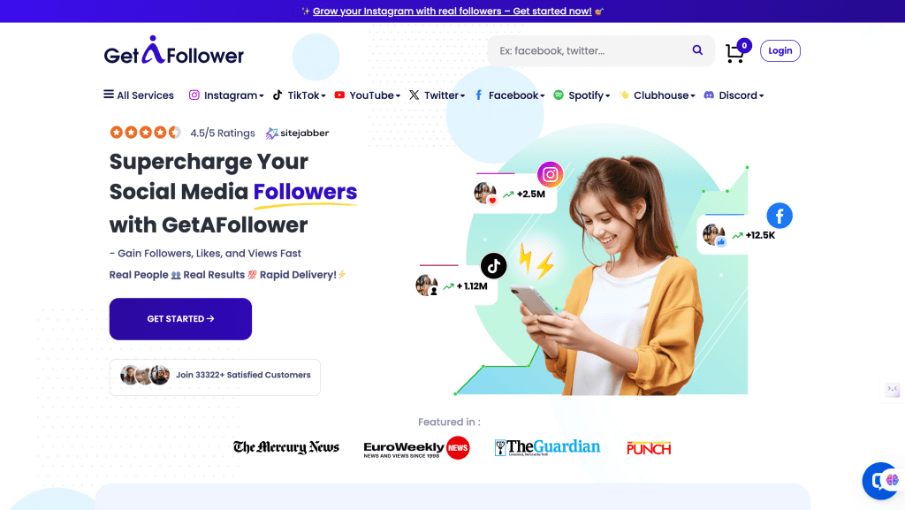Open the Clubhouse menu item
This screenshot has width=905, height=510.
657,95
